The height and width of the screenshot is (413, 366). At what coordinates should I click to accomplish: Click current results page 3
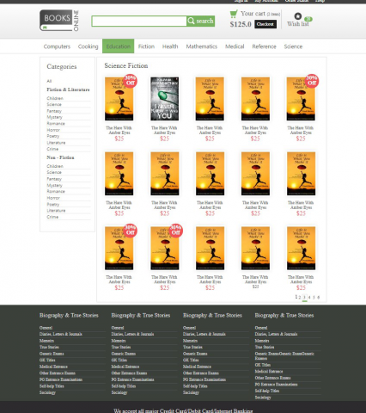point(304,298)
